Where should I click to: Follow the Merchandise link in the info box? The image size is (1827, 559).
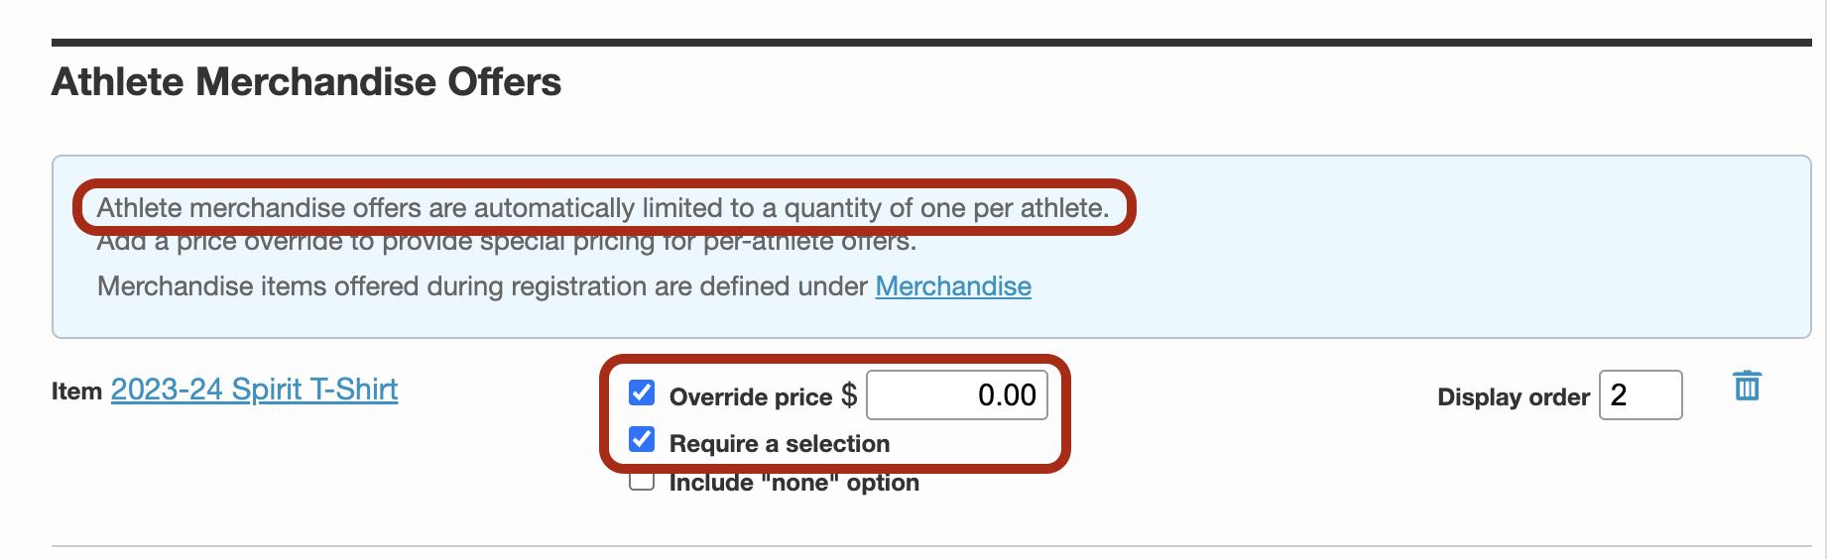click(x=953, y=286)
